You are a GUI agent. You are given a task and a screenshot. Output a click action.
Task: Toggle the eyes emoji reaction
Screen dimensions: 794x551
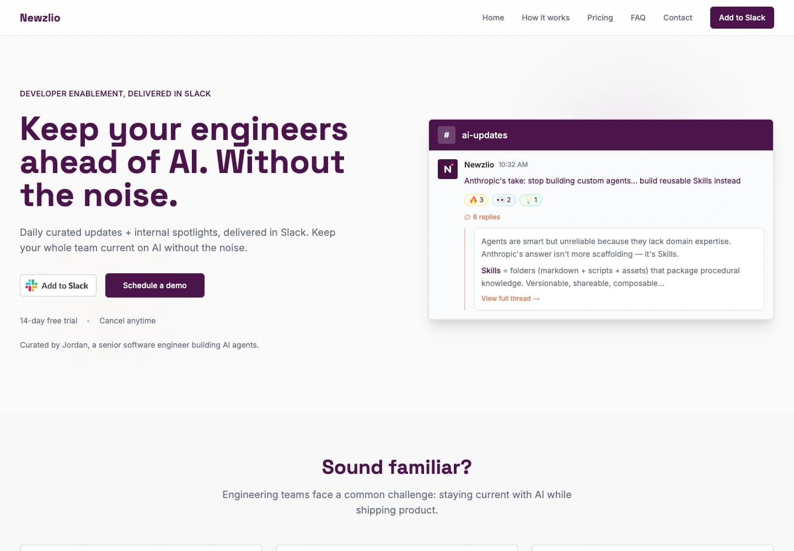[x=504, y=200]
